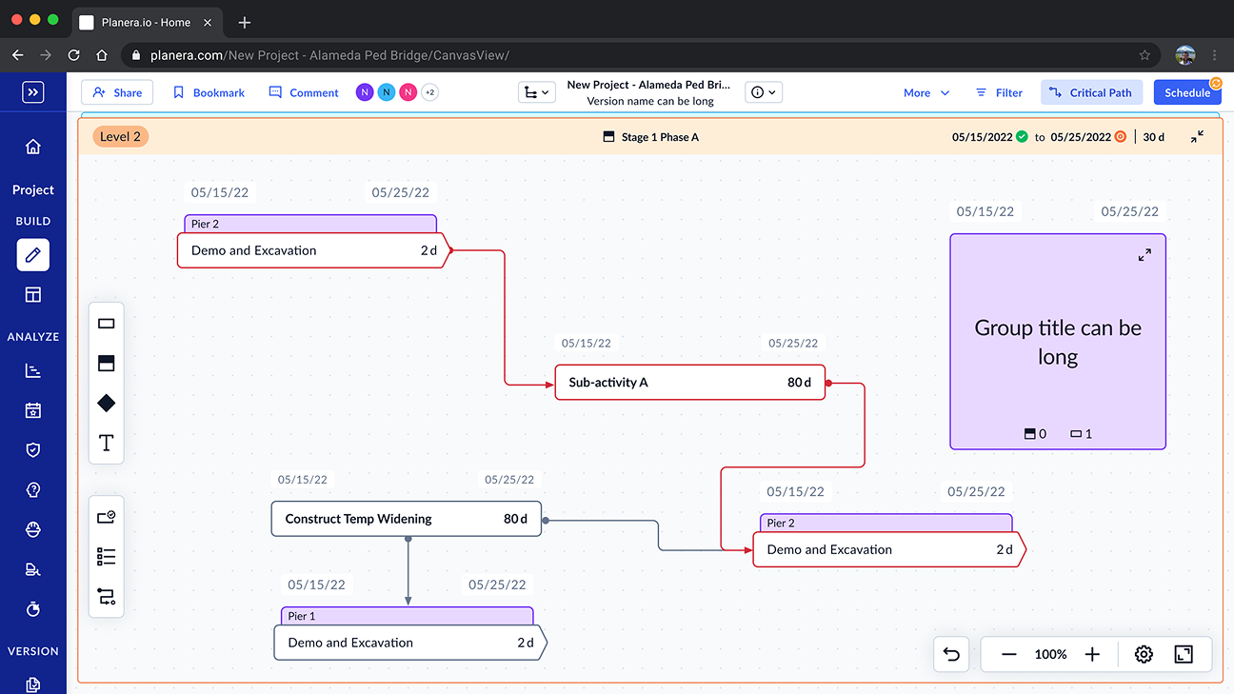Go to Home in sidebar
The width and height of the screenshot is (1234, 694).
(33, 147)
